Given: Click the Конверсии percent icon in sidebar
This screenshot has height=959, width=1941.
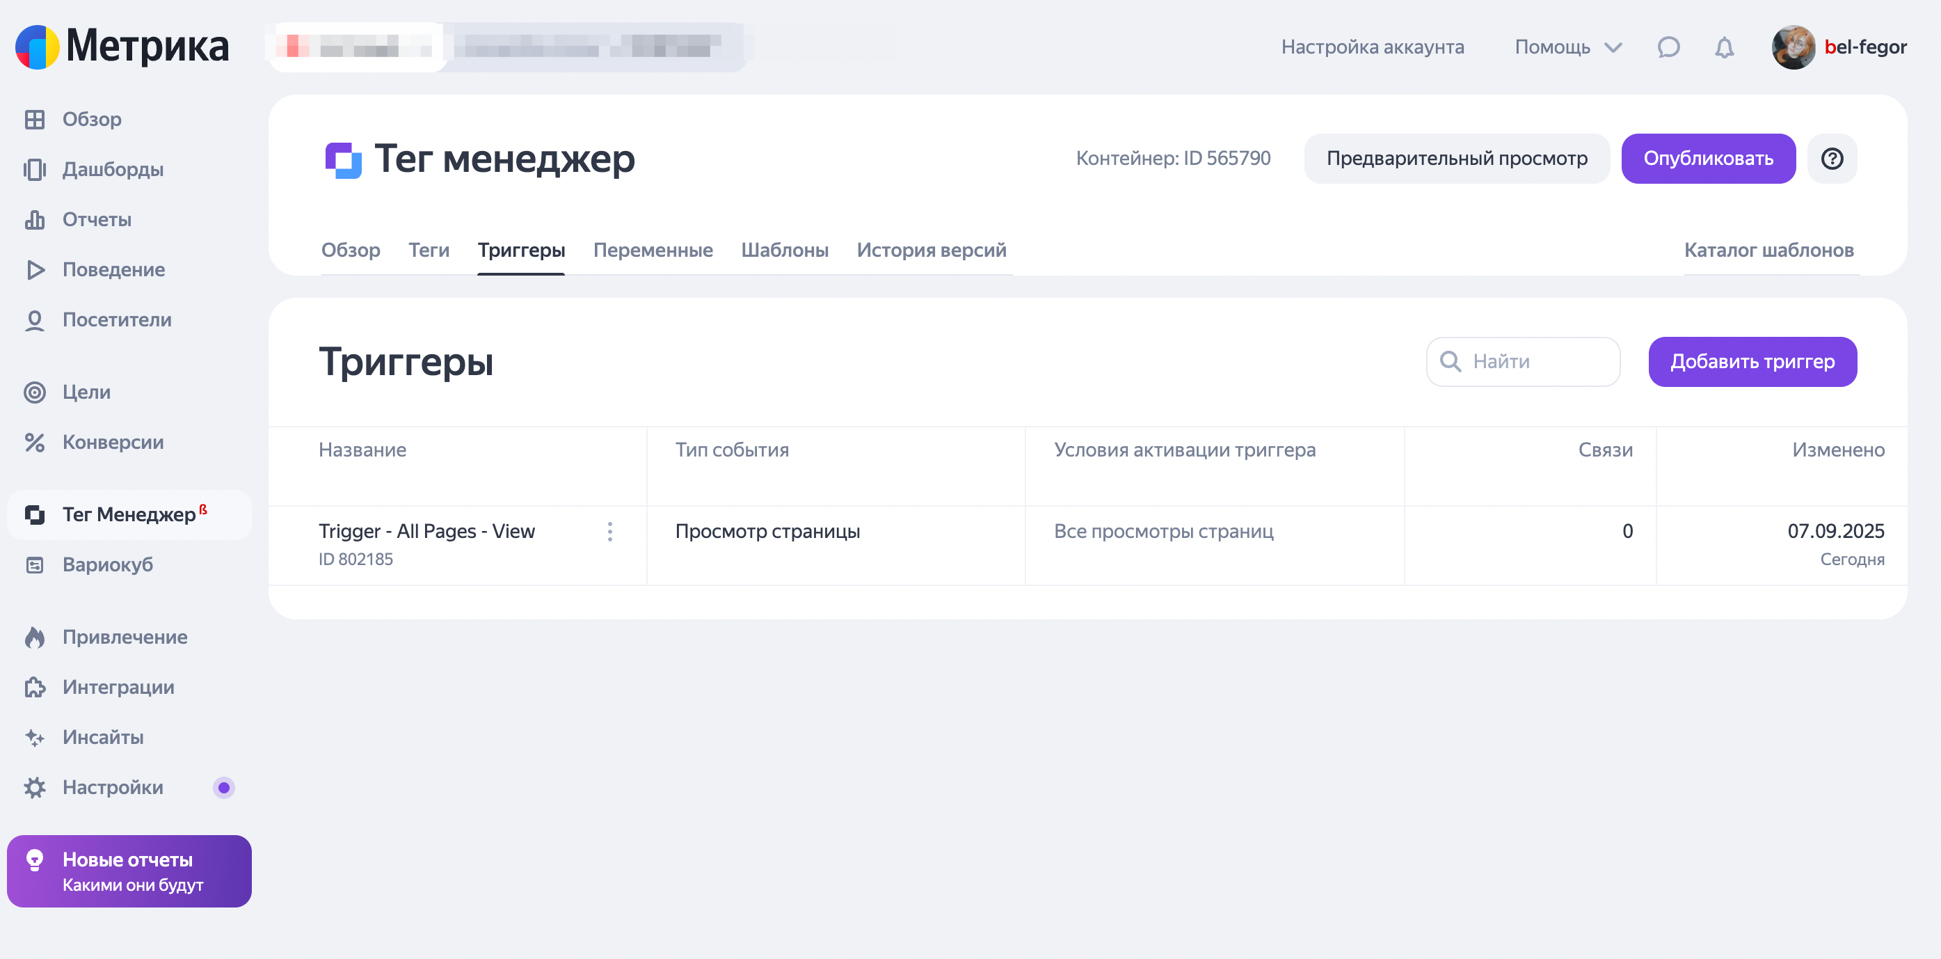Looking at the screenshot, I should 35,443.
